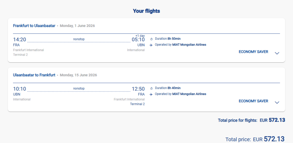The image size is (293, 143).
Task: Click the Your flights title
Action: pos(146,11)
